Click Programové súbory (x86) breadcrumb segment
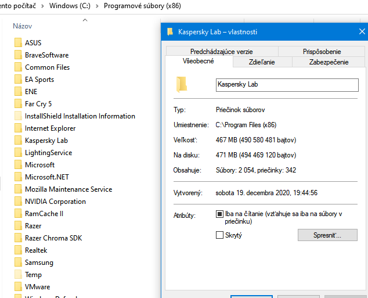Screen dimensions: 368x298 click(x=142, y=6)
